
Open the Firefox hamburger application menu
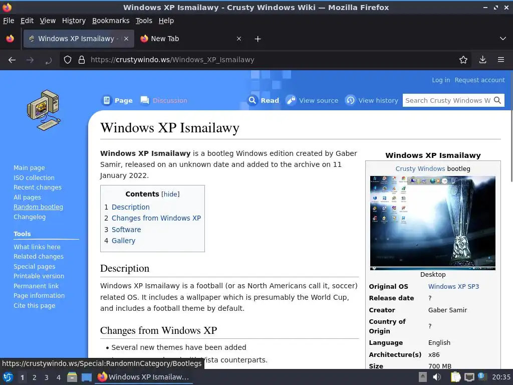501,60
